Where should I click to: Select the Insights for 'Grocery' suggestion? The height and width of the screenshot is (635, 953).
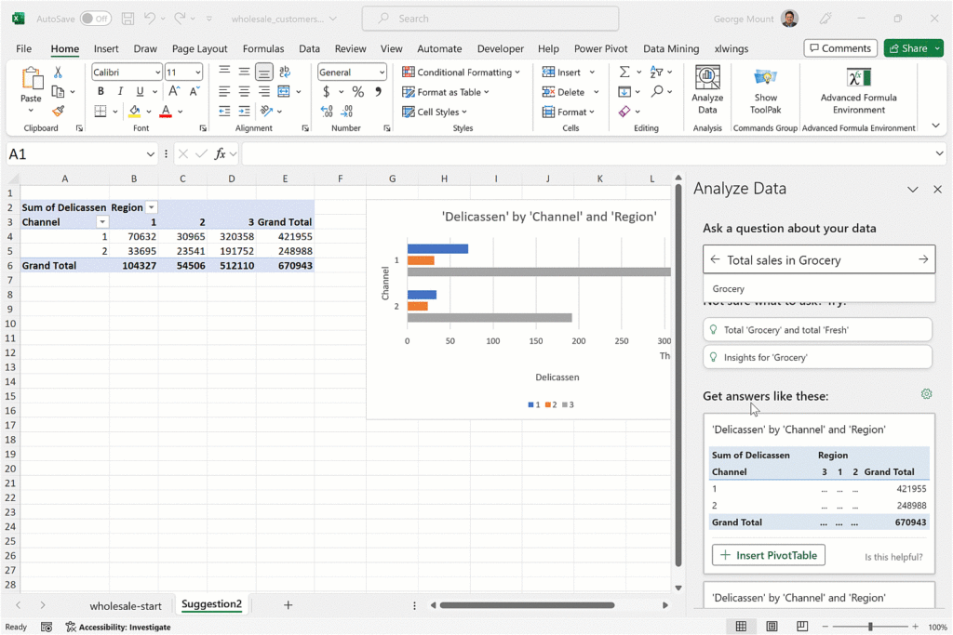(817, 357)
